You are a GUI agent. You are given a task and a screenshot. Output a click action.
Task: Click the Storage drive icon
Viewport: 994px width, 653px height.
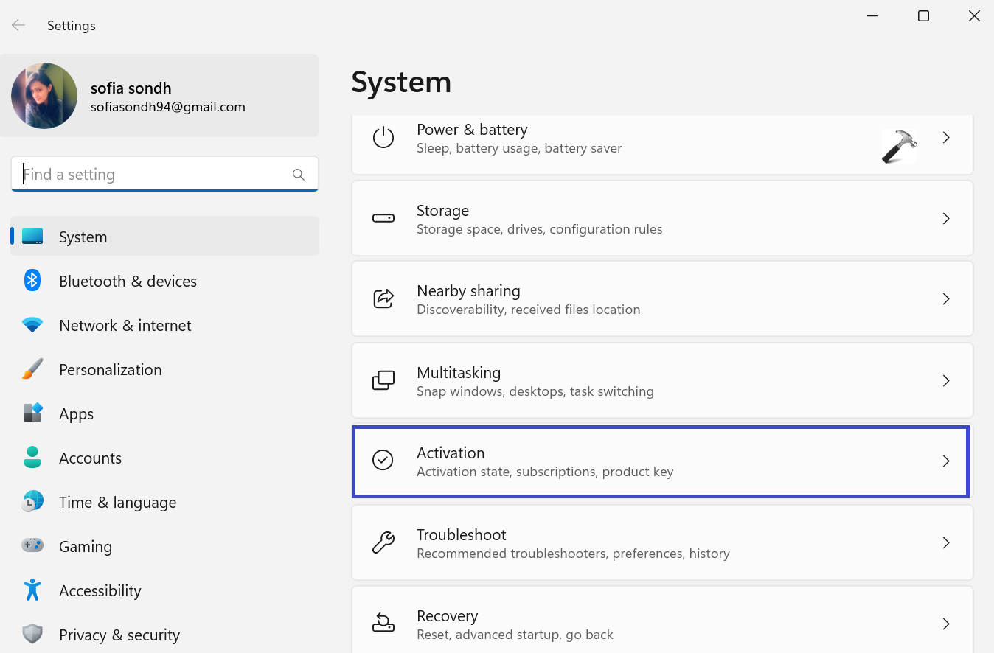click(x=383, y=219)
